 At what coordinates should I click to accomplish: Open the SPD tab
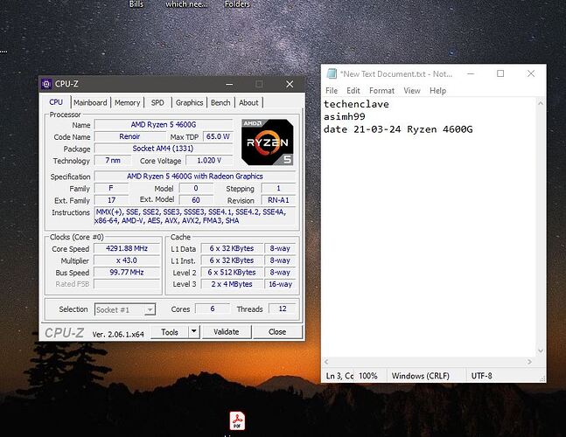point(157,103)
